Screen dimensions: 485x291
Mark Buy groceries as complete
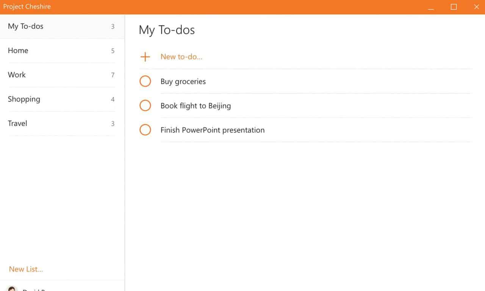(x=145, y=81)
